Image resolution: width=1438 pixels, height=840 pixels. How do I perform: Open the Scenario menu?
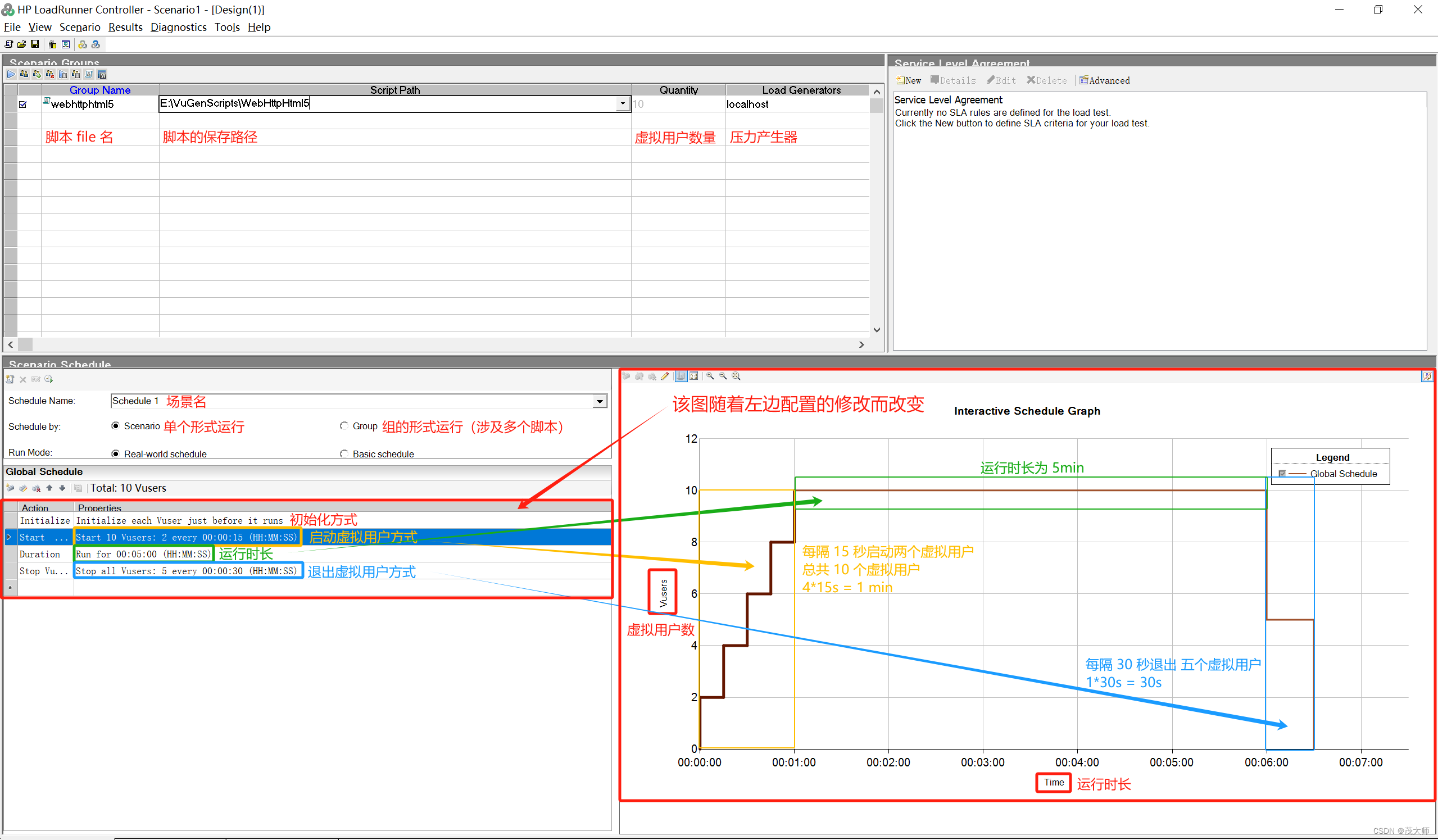(79, 27)
